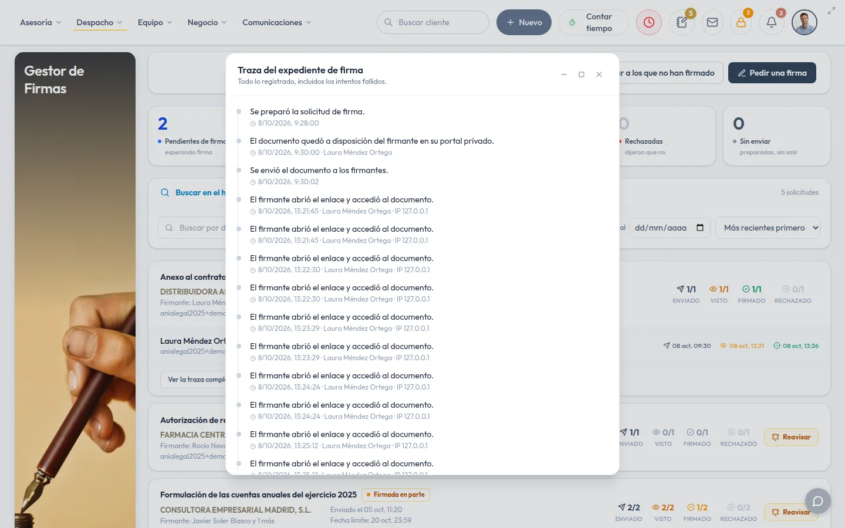Click Revisar on the cuentas anuales row

coord(791,512)
